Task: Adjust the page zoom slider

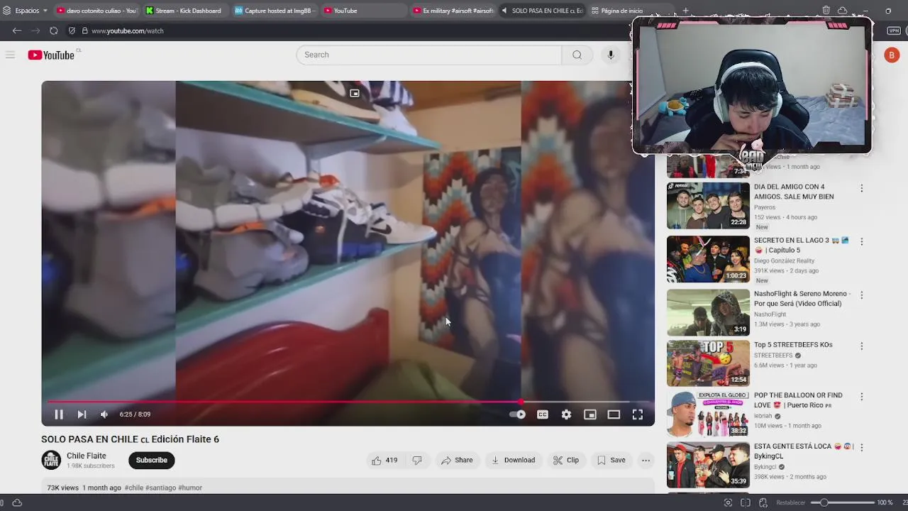Action: 843,502
